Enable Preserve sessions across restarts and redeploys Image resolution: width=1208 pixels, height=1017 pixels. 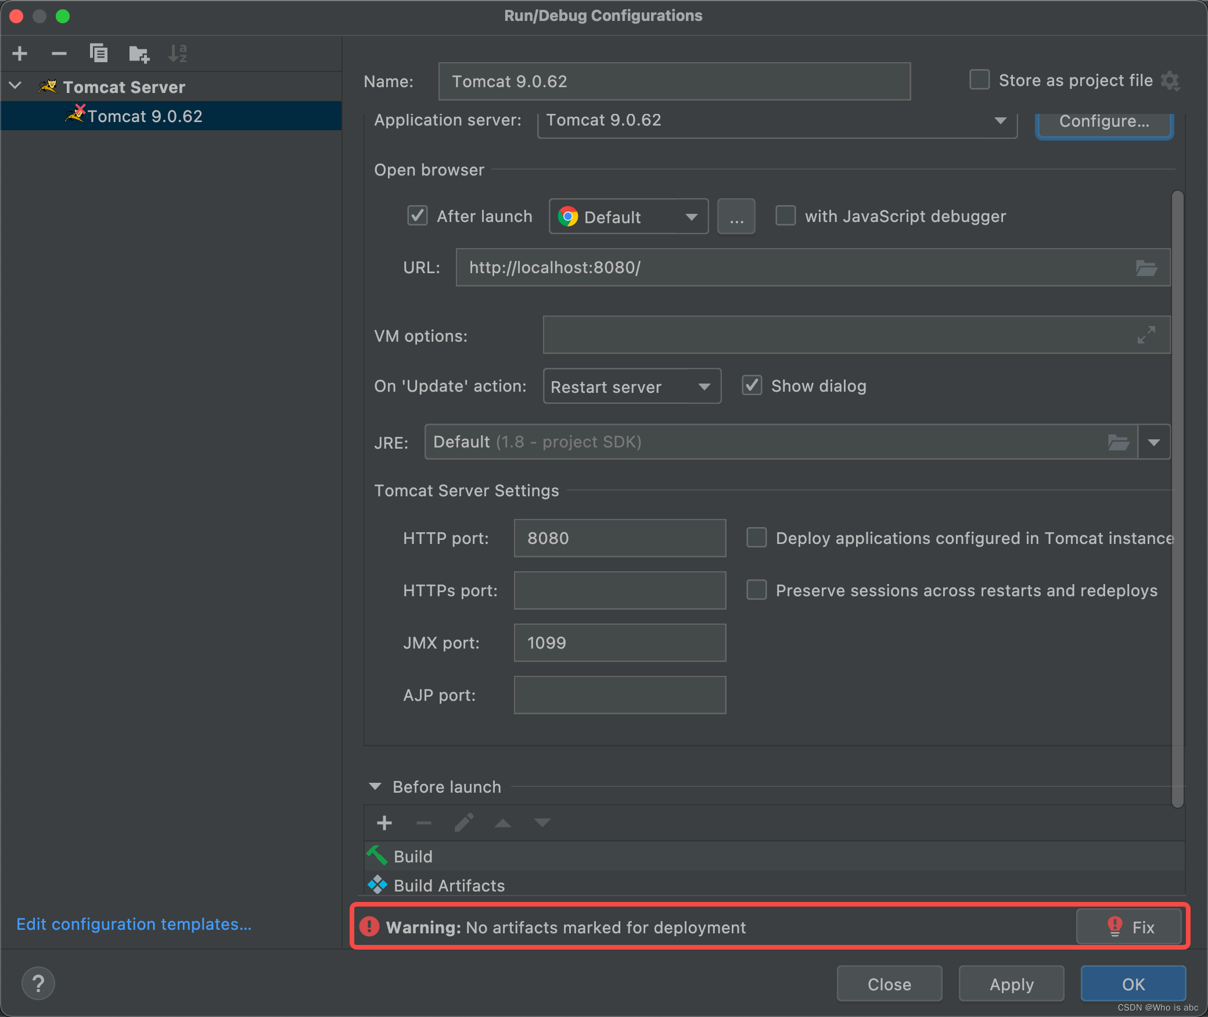click(x=757, y=590)
